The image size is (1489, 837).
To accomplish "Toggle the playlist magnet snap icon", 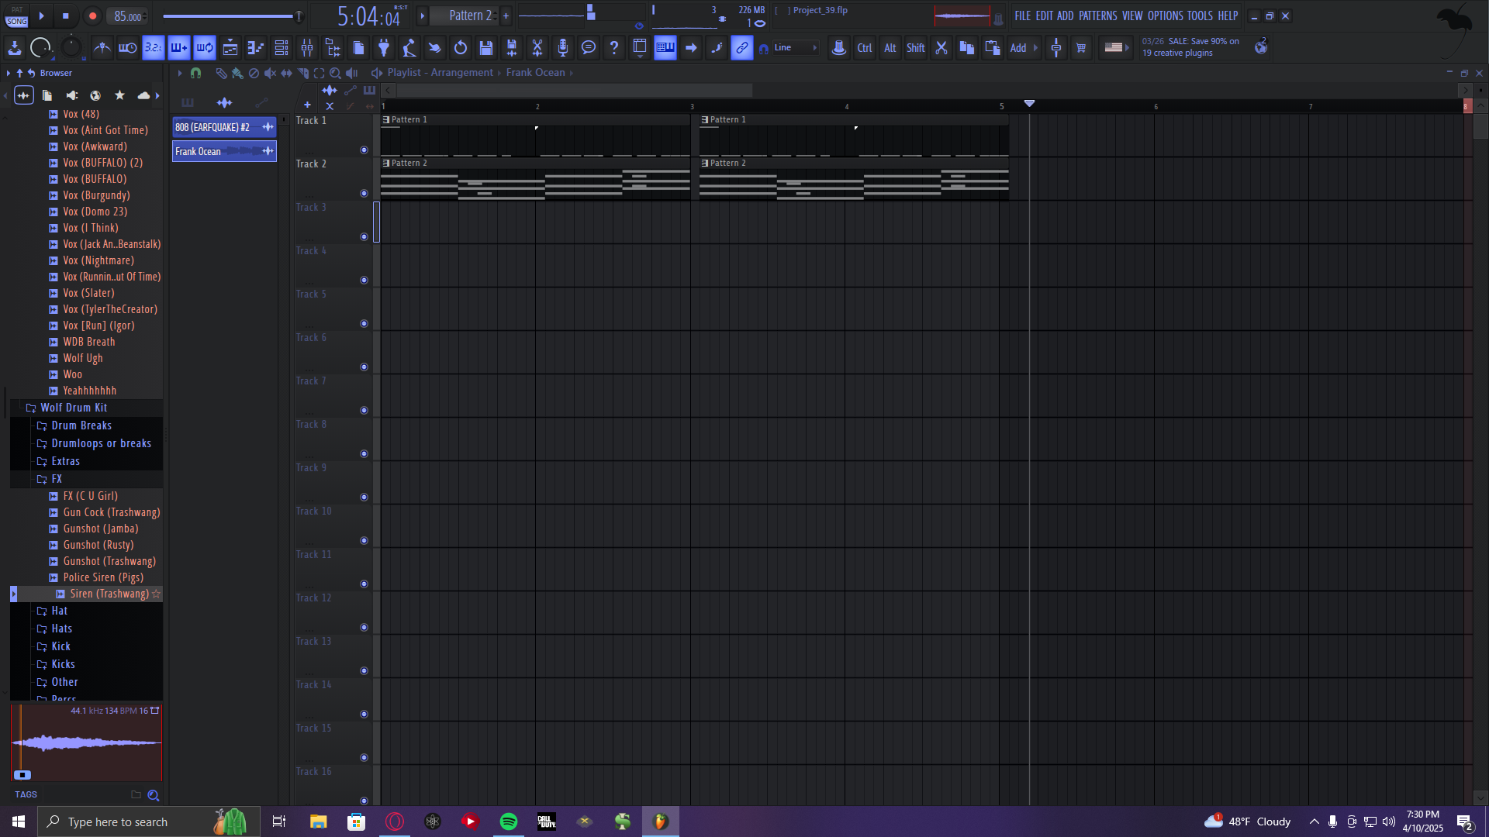I will pos(196,73).
